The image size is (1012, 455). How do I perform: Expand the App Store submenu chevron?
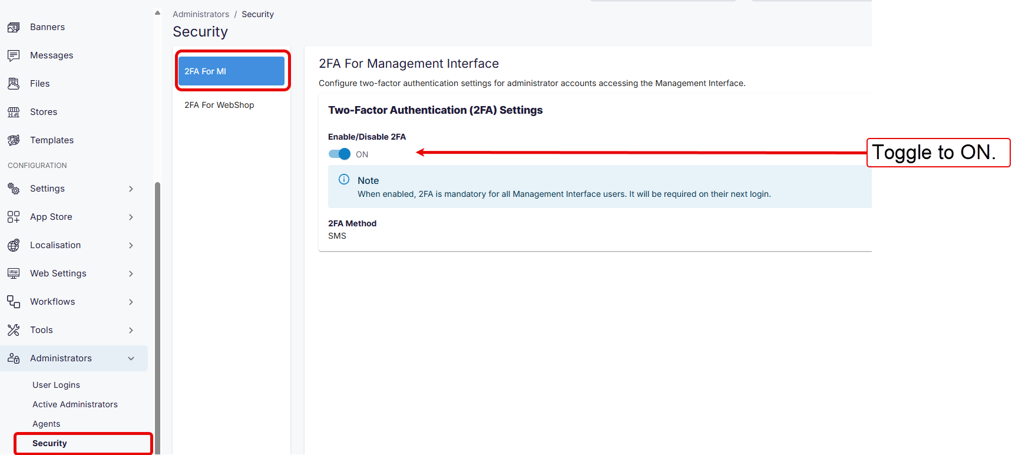pyautogui.click(x=131, y=217)
